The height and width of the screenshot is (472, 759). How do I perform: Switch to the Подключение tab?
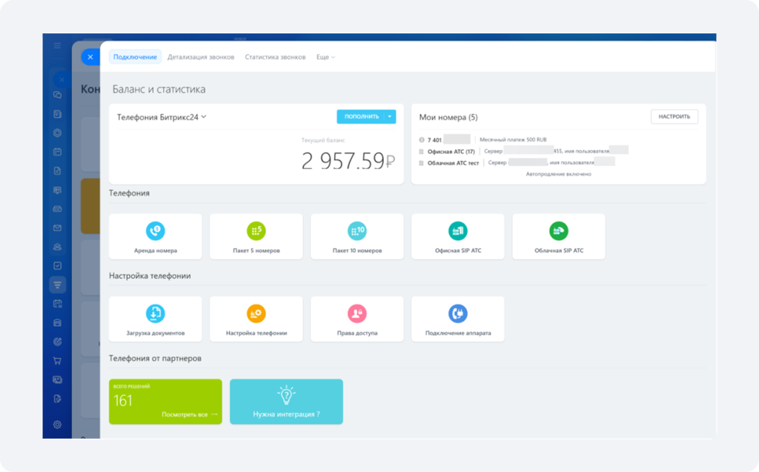135,57
